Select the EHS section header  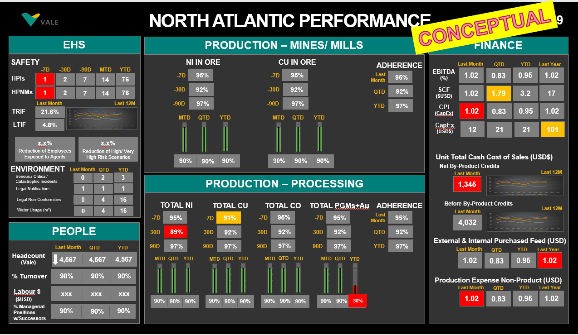coord(74,45)
